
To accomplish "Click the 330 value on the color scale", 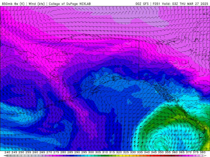I will click(133, 152).
